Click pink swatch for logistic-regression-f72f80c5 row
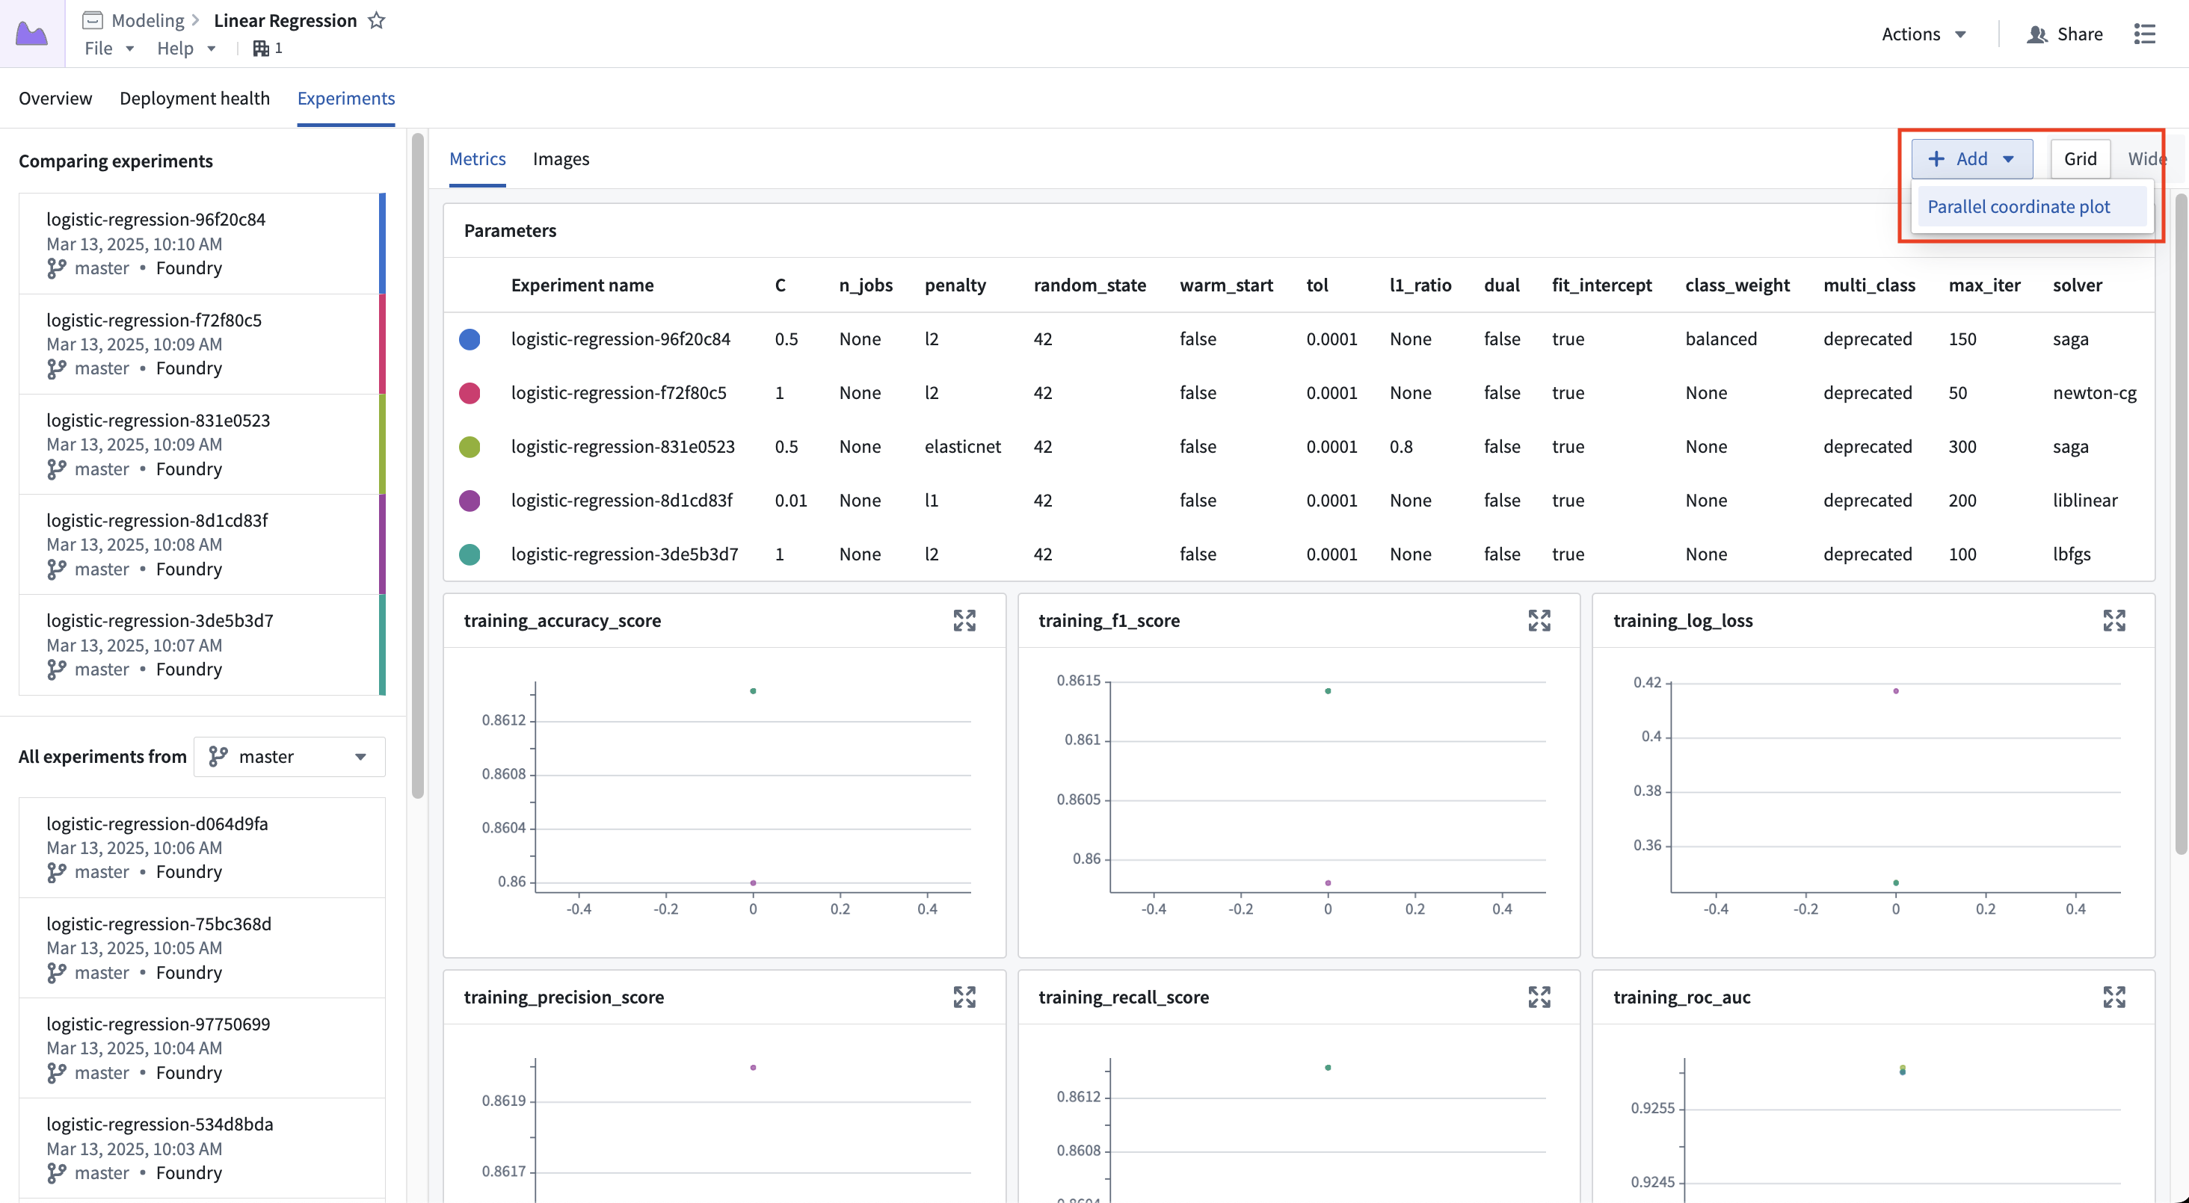This screenshot has height=1203, width=2189. [469, 393]
